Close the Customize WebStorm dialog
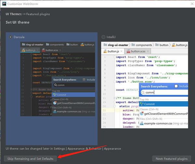 (192, 4)
